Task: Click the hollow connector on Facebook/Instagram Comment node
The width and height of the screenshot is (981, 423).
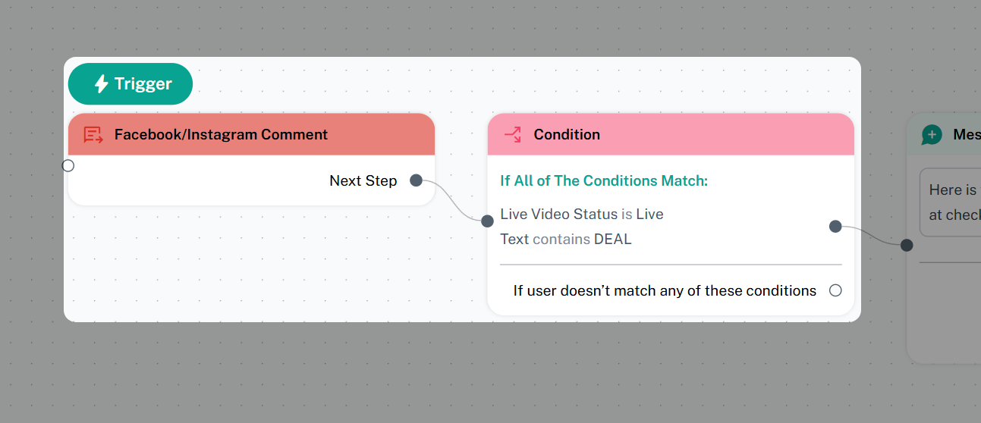Action: [68, 165]
